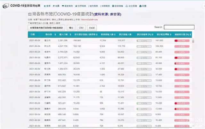Click the red stock bar in the 81,100 row
Image resolution: width=205 pixels, height=129 pixels.
182,58
